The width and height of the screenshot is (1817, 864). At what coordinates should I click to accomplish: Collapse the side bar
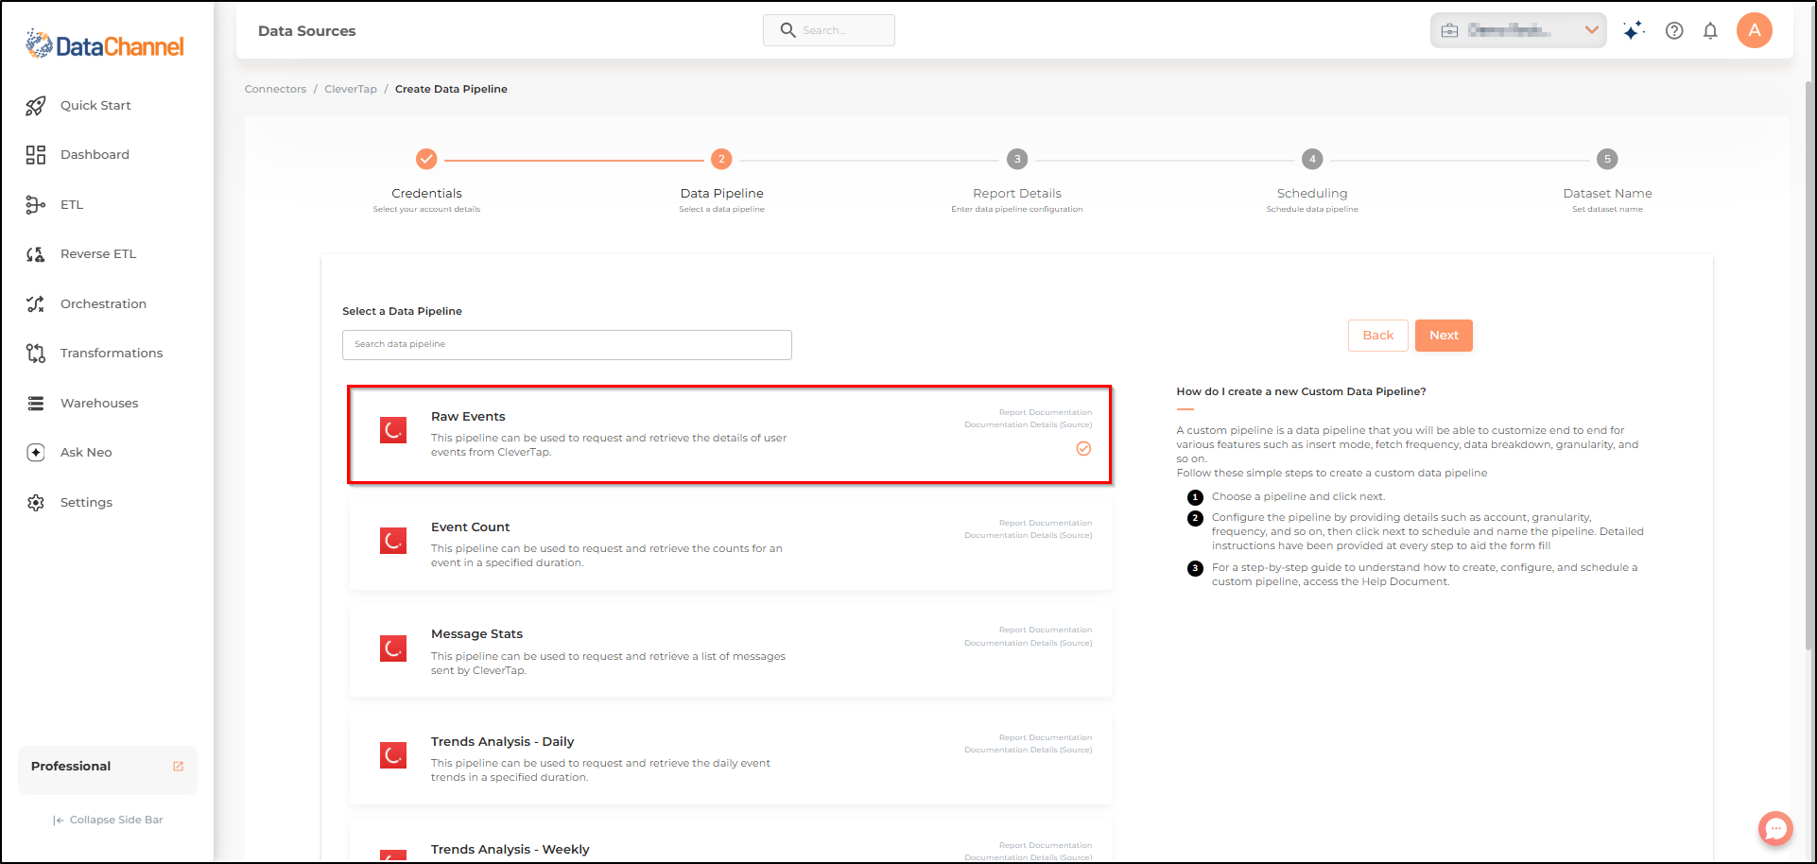pos(108,821)
